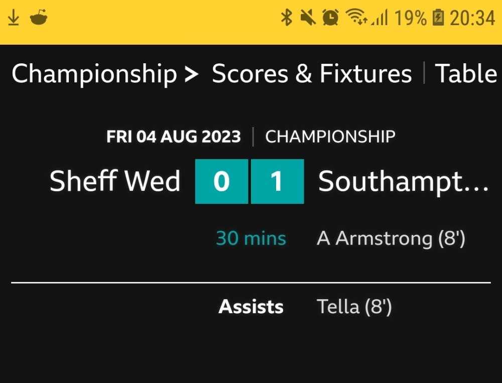Switch to Scores & Fixtures tab
Screen dimensions: 502x383
(312, 74)
